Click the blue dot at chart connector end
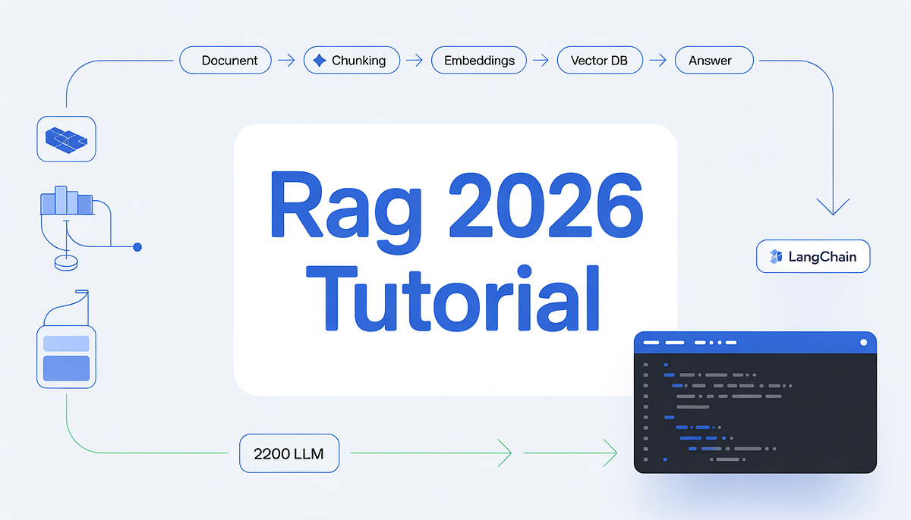This screenshot has height=520, width=911. click(137, 247)
